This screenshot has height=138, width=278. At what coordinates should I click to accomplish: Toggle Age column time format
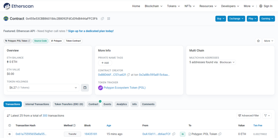[x=109, y=126]
